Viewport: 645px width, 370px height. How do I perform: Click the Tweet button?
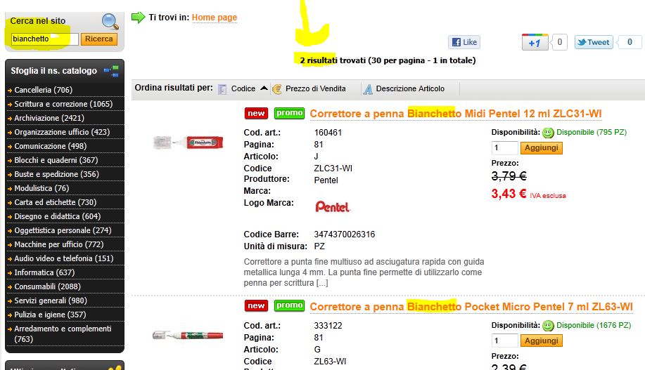click(594, 42)
